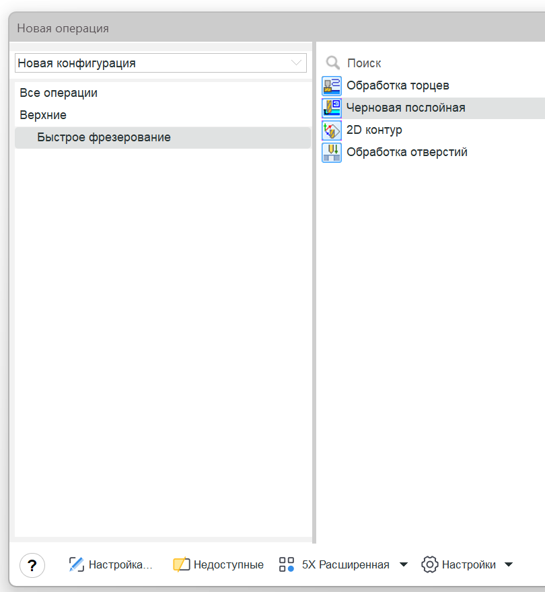The image size is (545, 592).
Task: Click the magnifier search icon
Action: point(333,63)
